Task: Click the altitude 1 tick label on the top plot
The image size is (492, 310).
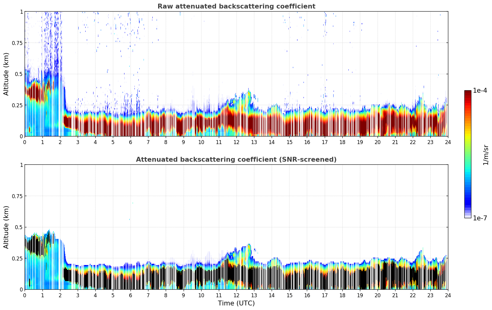Action: pos(21,12)
